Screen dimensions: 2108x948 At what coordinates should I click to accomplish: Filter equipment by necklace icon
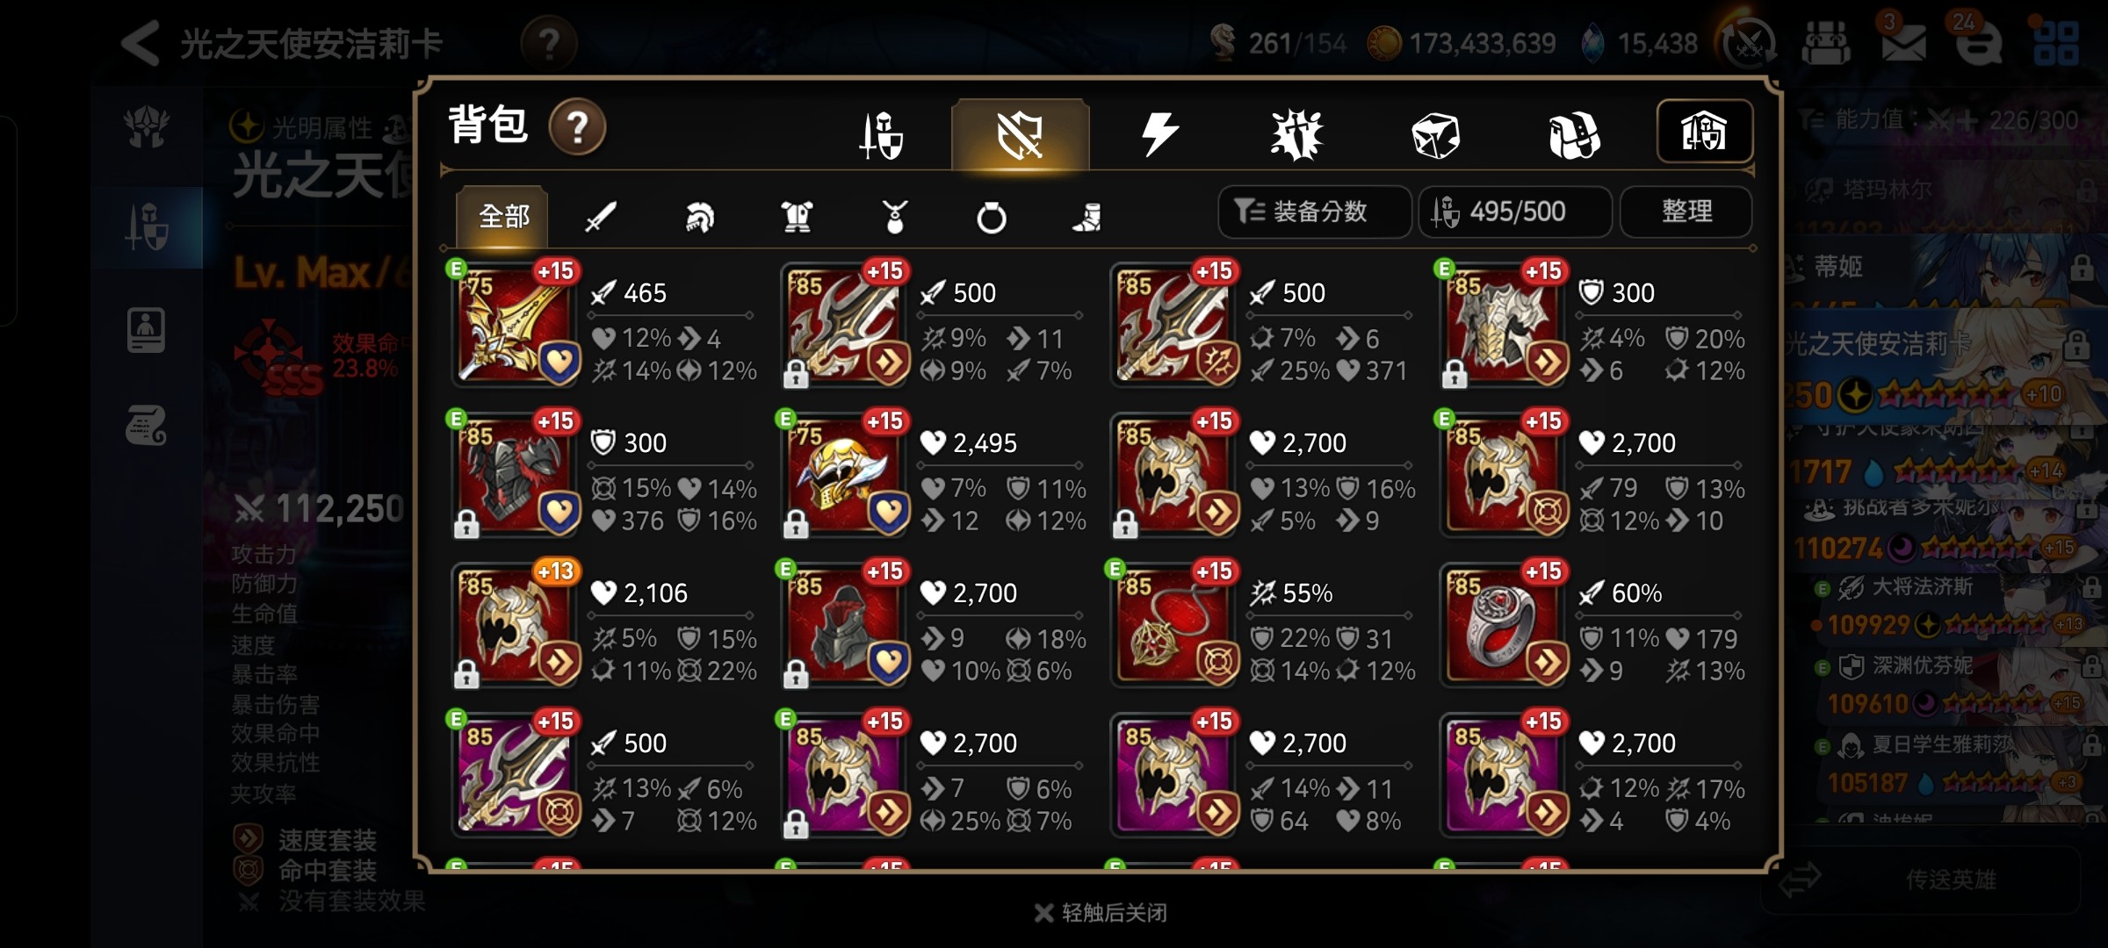pyautogui.click(x=894, y=216)
